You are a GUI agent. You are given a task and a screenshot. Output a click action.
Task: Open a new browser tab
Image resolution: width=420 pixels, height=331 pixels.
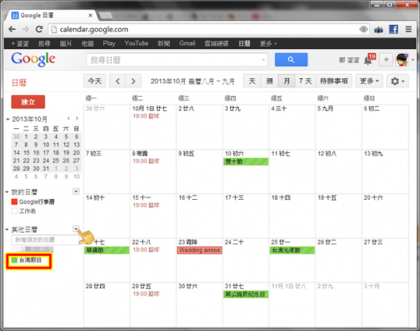pos(106,15)
